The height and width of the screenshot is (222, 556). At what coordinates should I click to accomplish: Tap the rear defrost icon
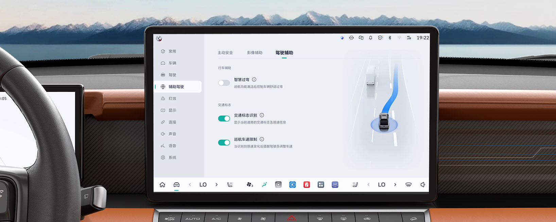pos(409,185)
